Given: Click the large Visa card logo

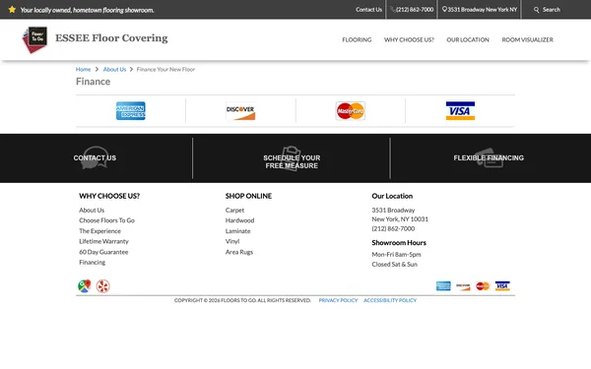Looking at the screenshot, I should pyautogui.click(x=460, y=110).
